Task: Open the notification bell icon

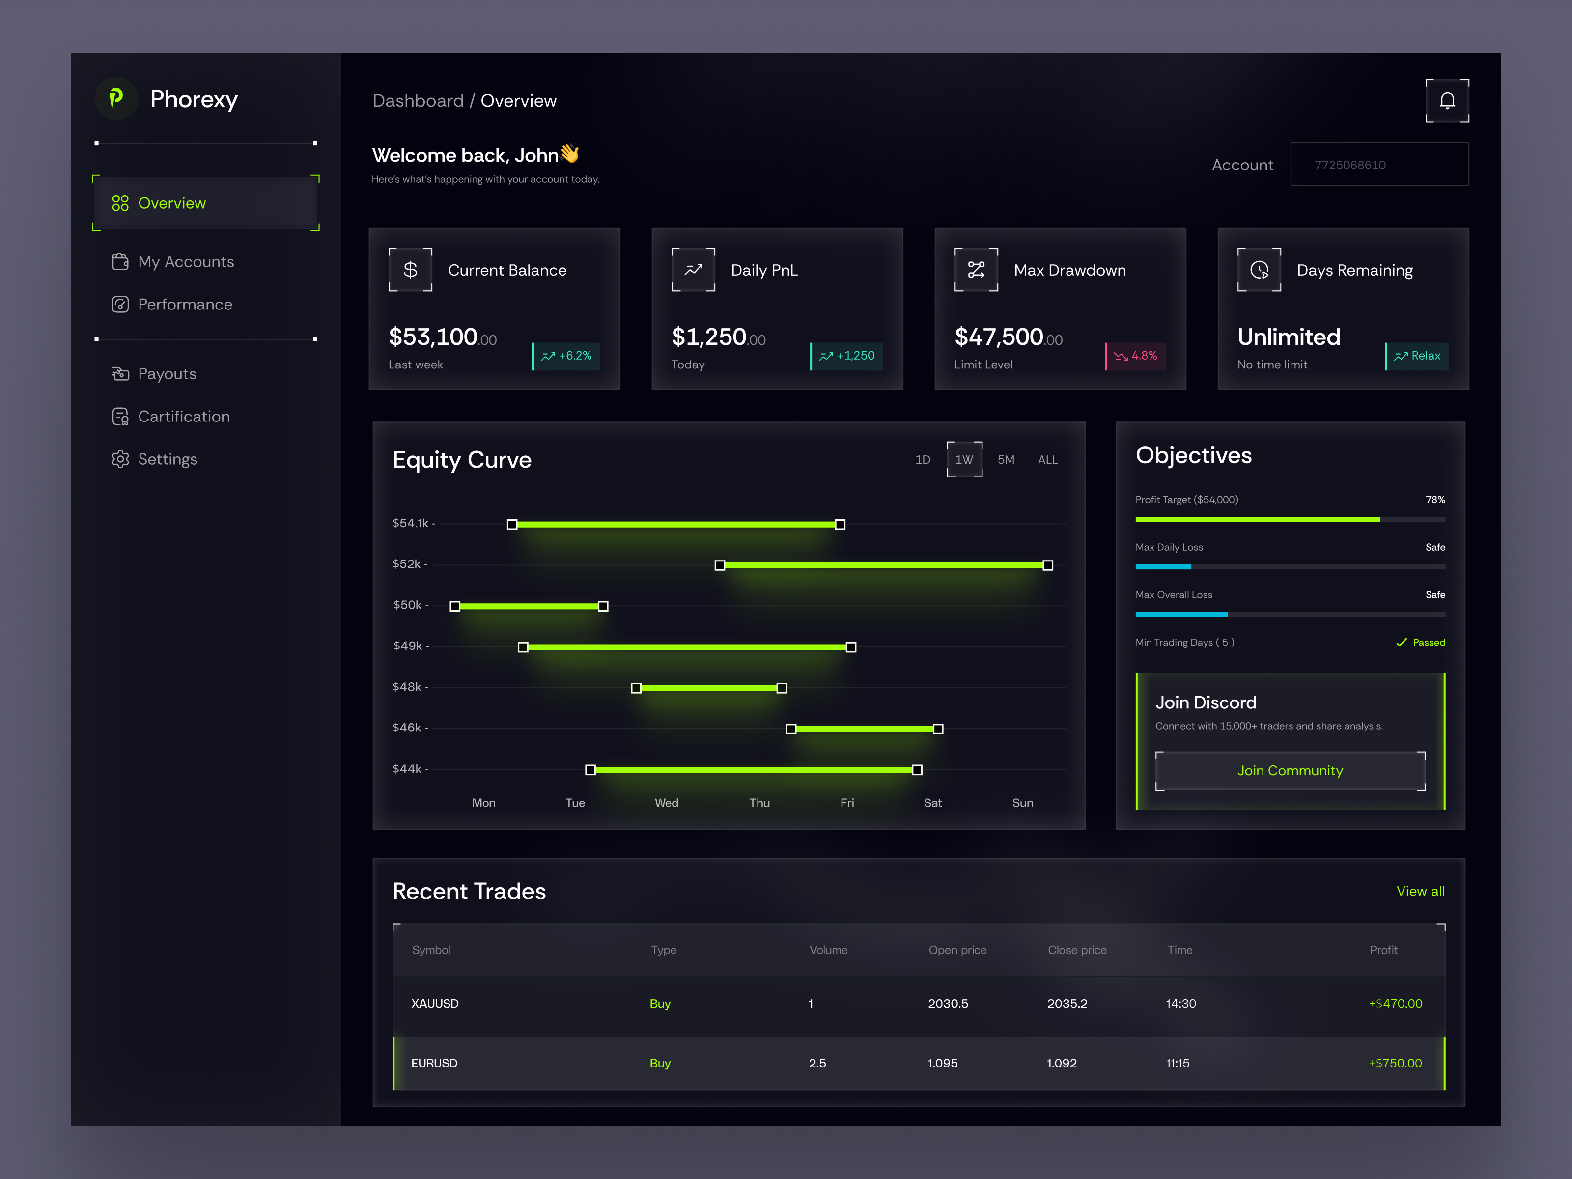Action: (x=1447, y=100)
